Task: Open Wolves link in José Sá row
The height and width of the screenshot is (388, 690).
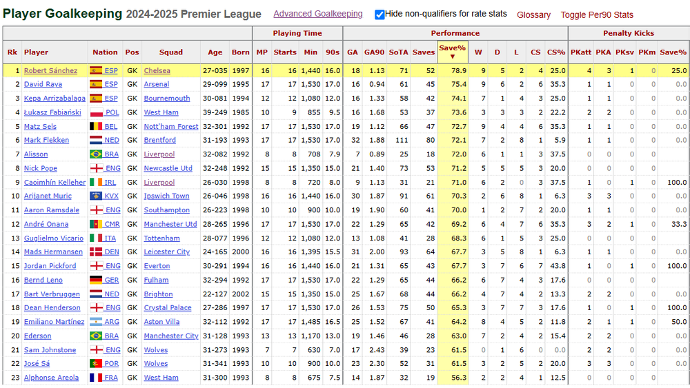Action: tap(156, 364)
